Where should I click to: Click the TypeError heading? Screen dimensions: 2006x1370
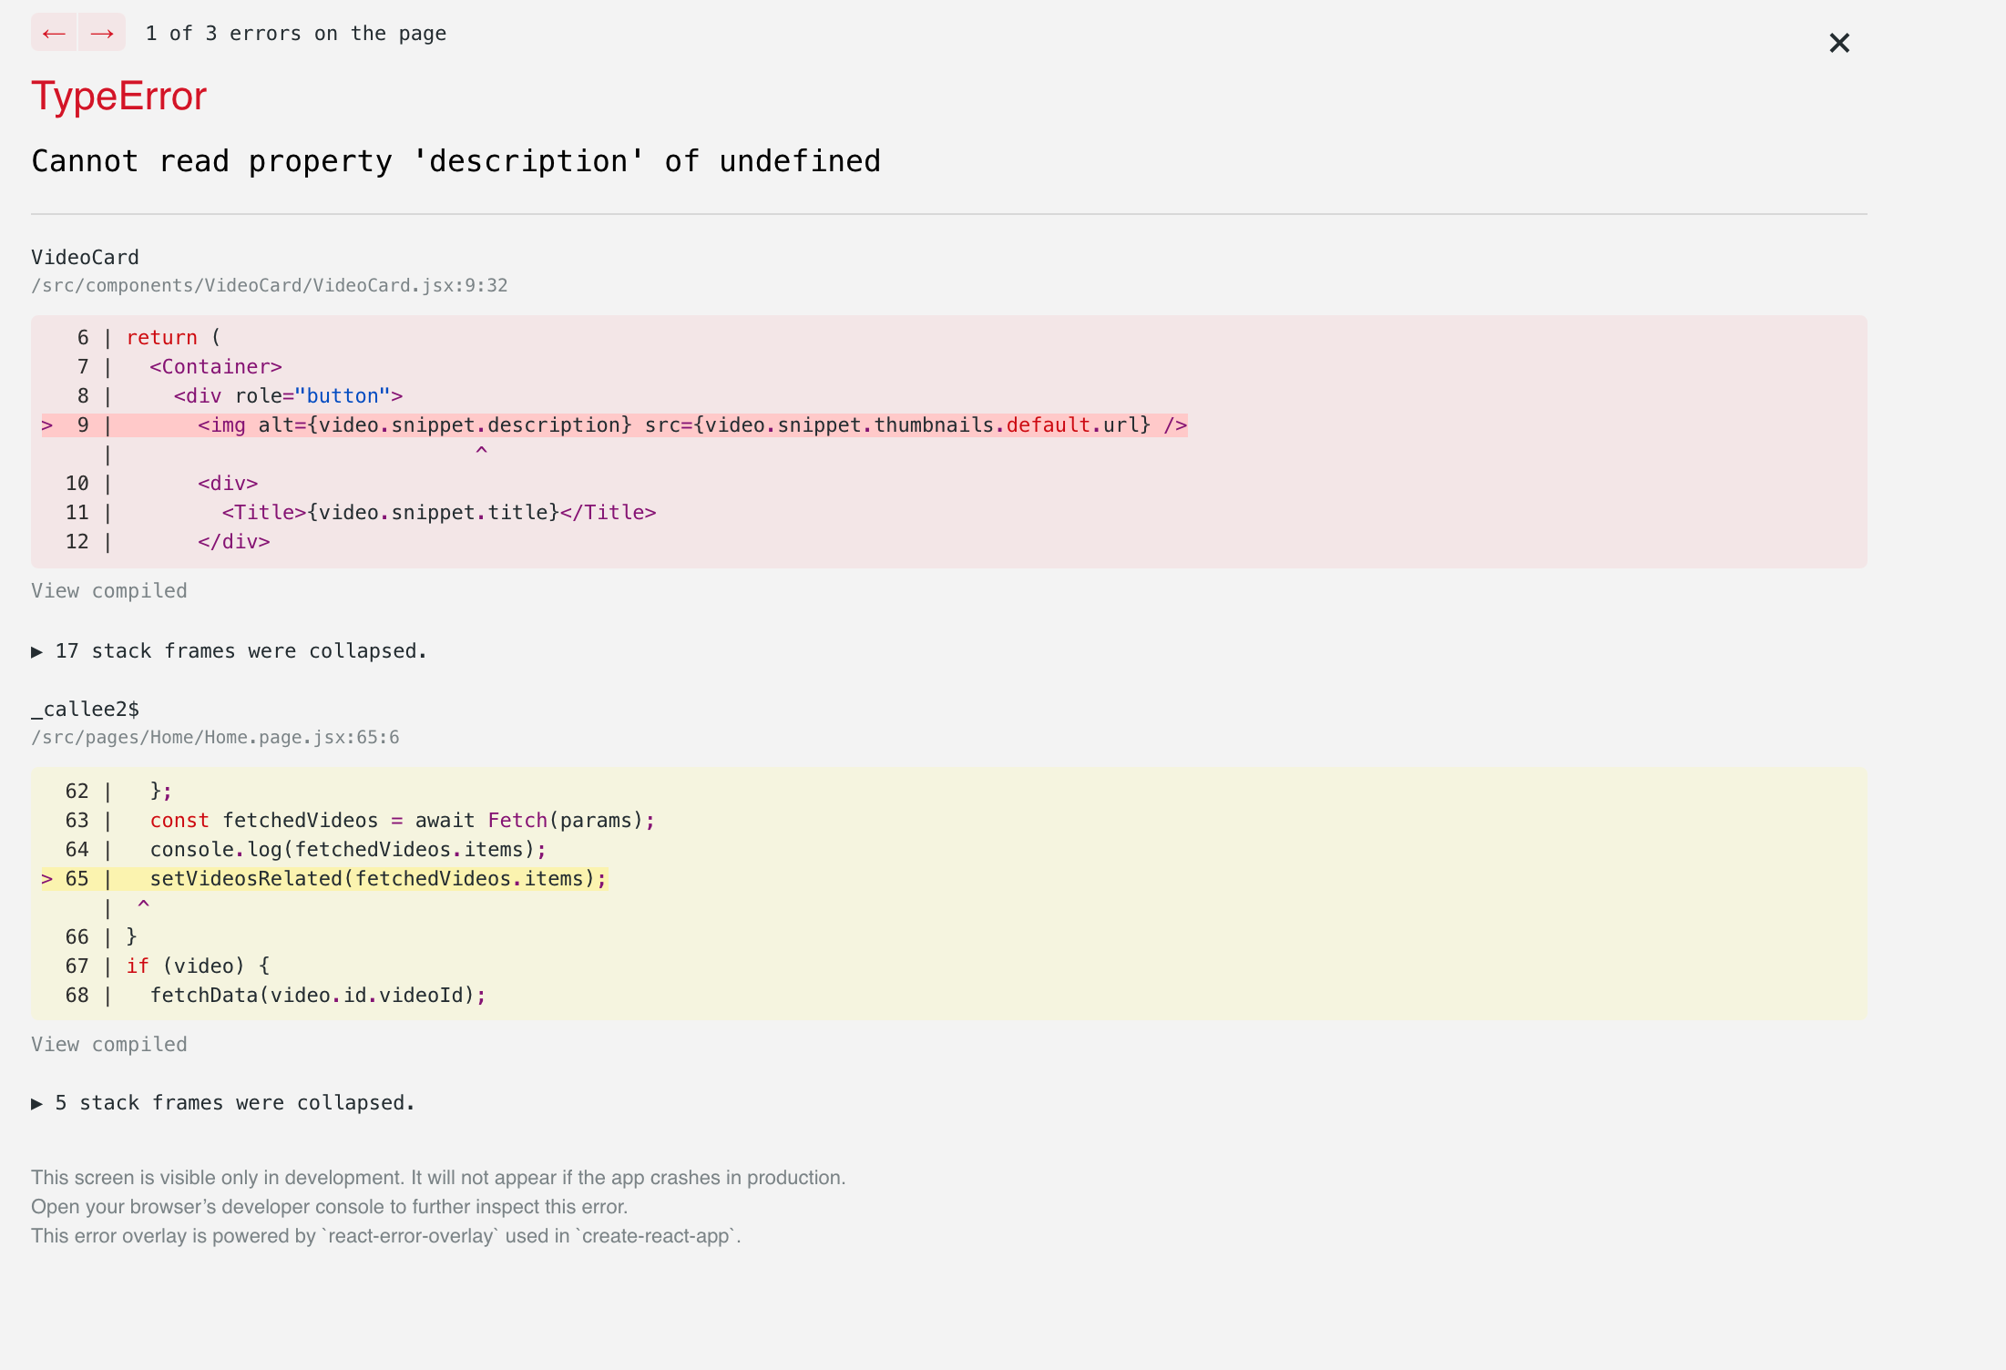119,97
